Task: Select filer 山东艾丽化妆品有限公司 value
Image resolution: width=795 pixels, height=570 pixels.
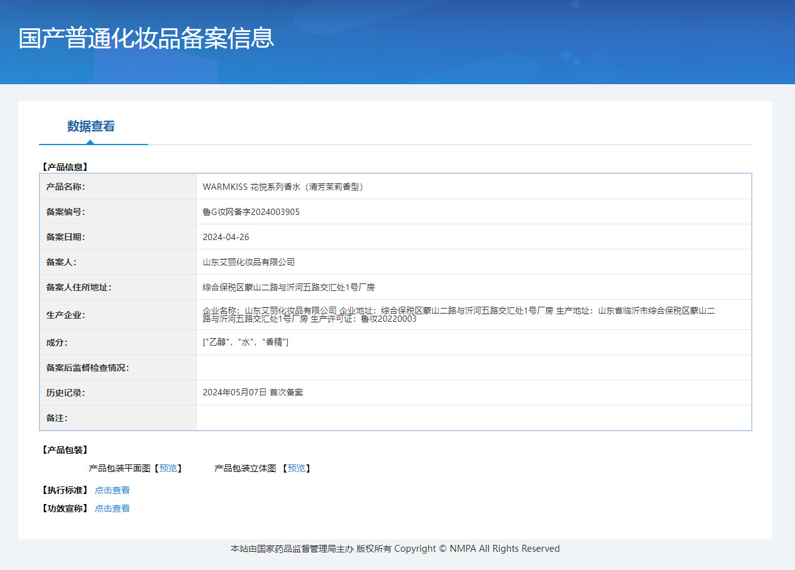Action: [249, 262]
